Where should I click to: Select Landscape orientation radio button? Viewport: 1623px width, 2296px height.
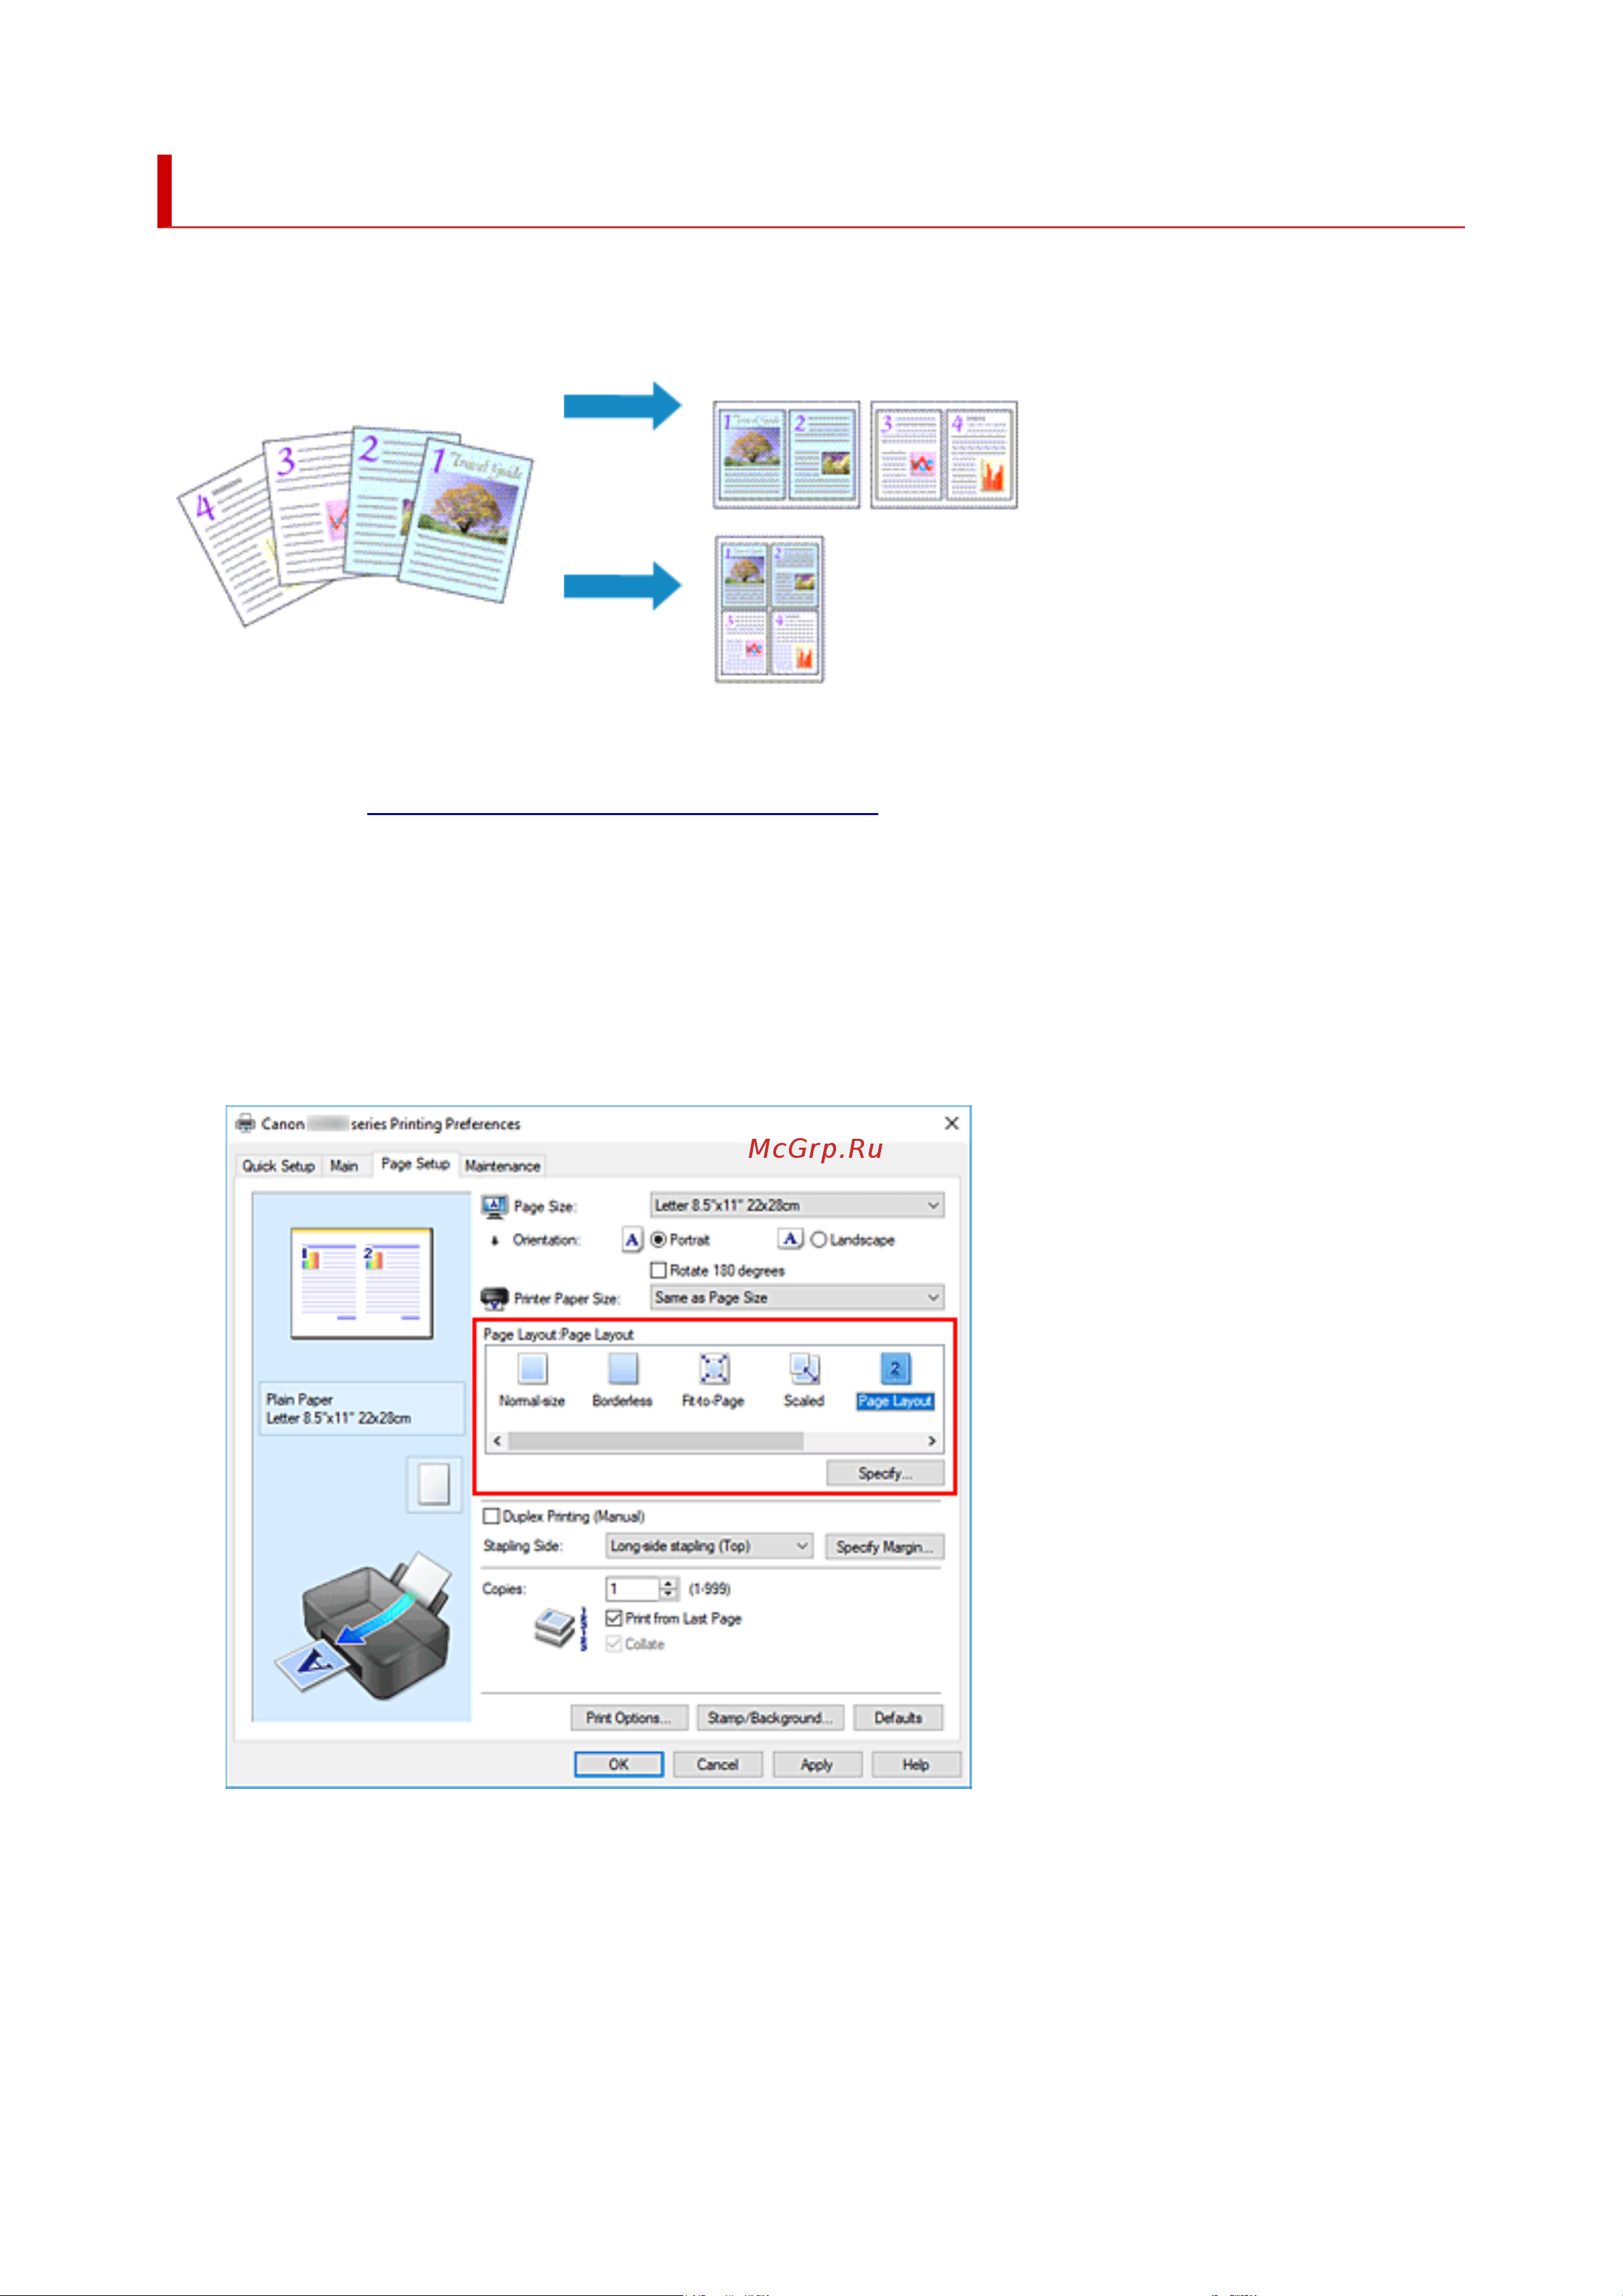tap(818, 1240)
